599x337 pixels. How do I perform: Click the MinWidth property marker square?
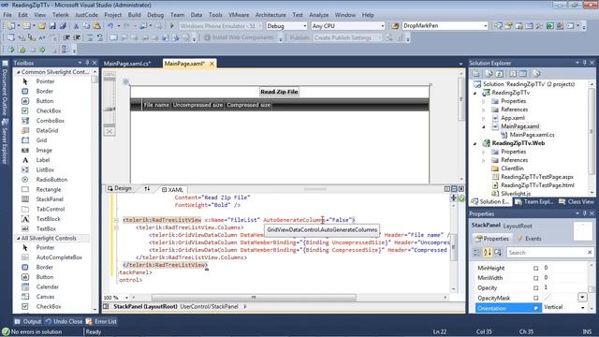point(536,278)
